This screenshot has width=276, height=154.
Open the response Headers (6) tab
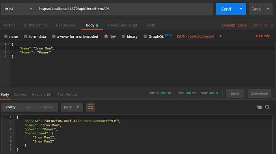[41, 95]
